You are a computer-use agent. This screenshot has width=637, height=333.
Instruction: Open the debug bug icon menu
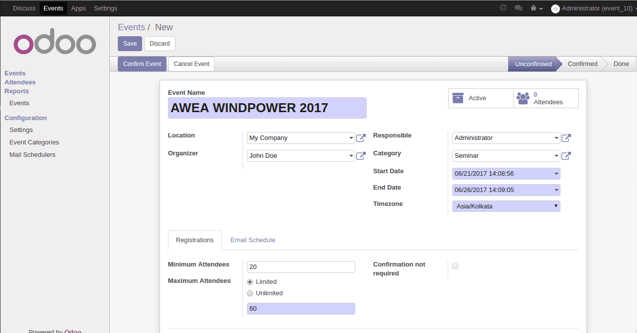point(536,8)
